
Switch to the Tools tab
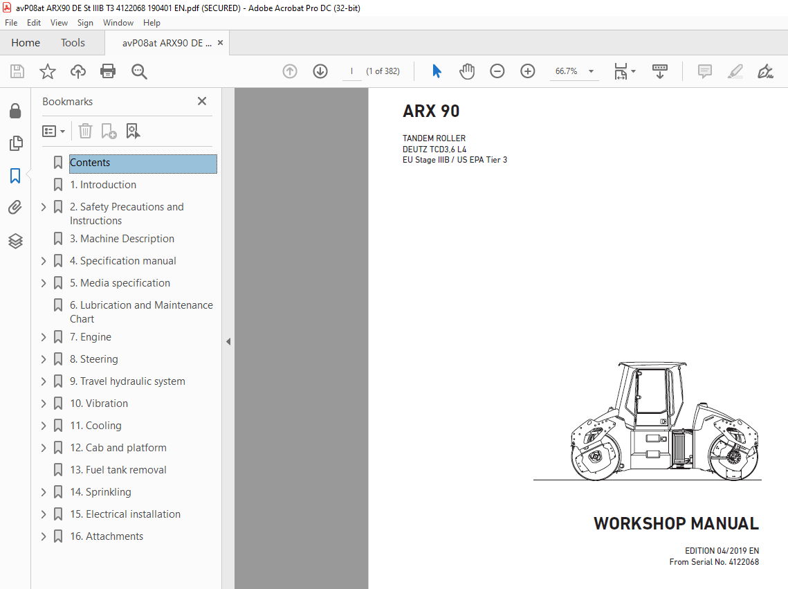73,43
